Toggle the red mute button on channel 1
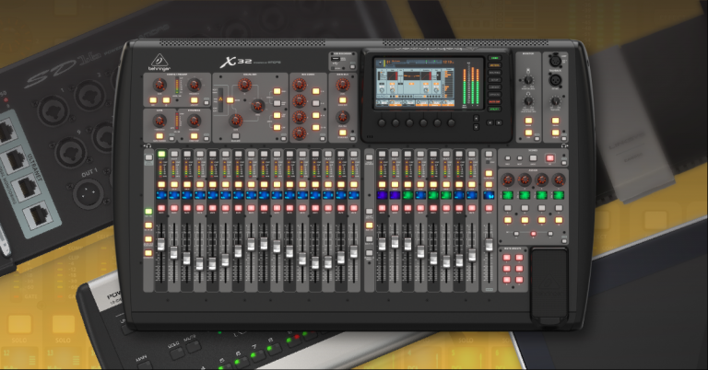This screenshot has height=370, width=708. pyautogui.click(x=161, y=210)
